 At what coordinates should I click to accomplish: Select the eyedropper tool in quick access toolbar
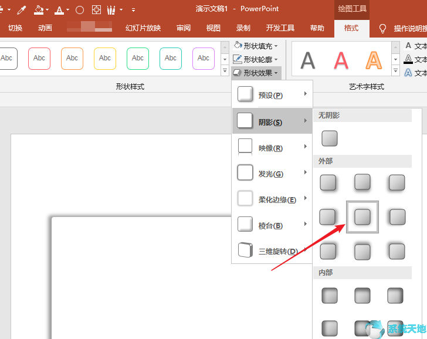[22, 10]
